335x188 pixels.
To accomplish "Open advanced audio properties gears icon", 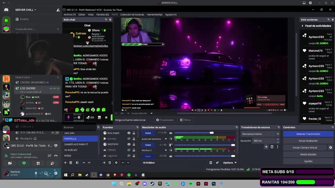I will pos(217,163).
